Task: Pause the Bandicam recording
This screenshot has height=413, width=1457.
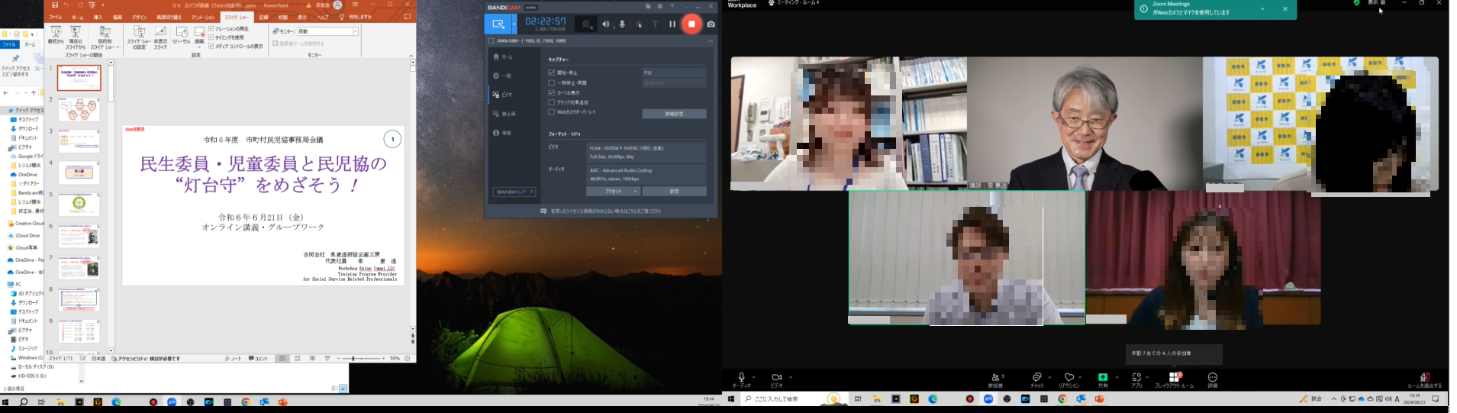Action: coord(672,24)
